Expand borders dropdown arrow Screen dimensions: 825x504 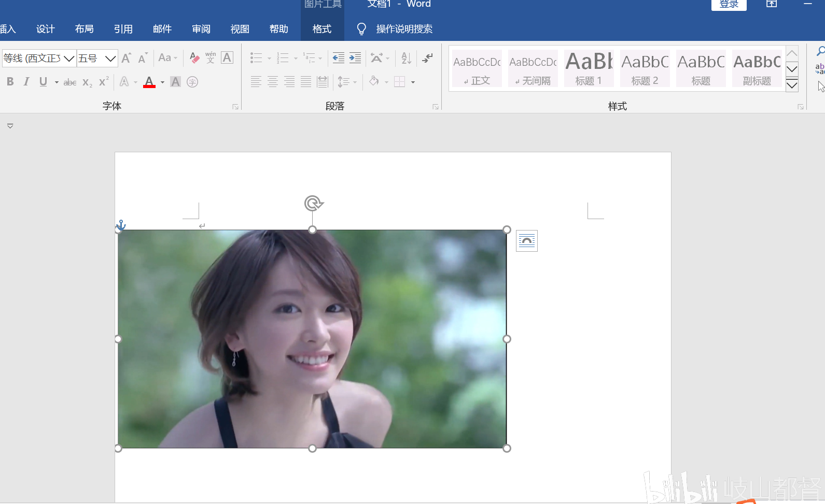(x=413, y=82)
